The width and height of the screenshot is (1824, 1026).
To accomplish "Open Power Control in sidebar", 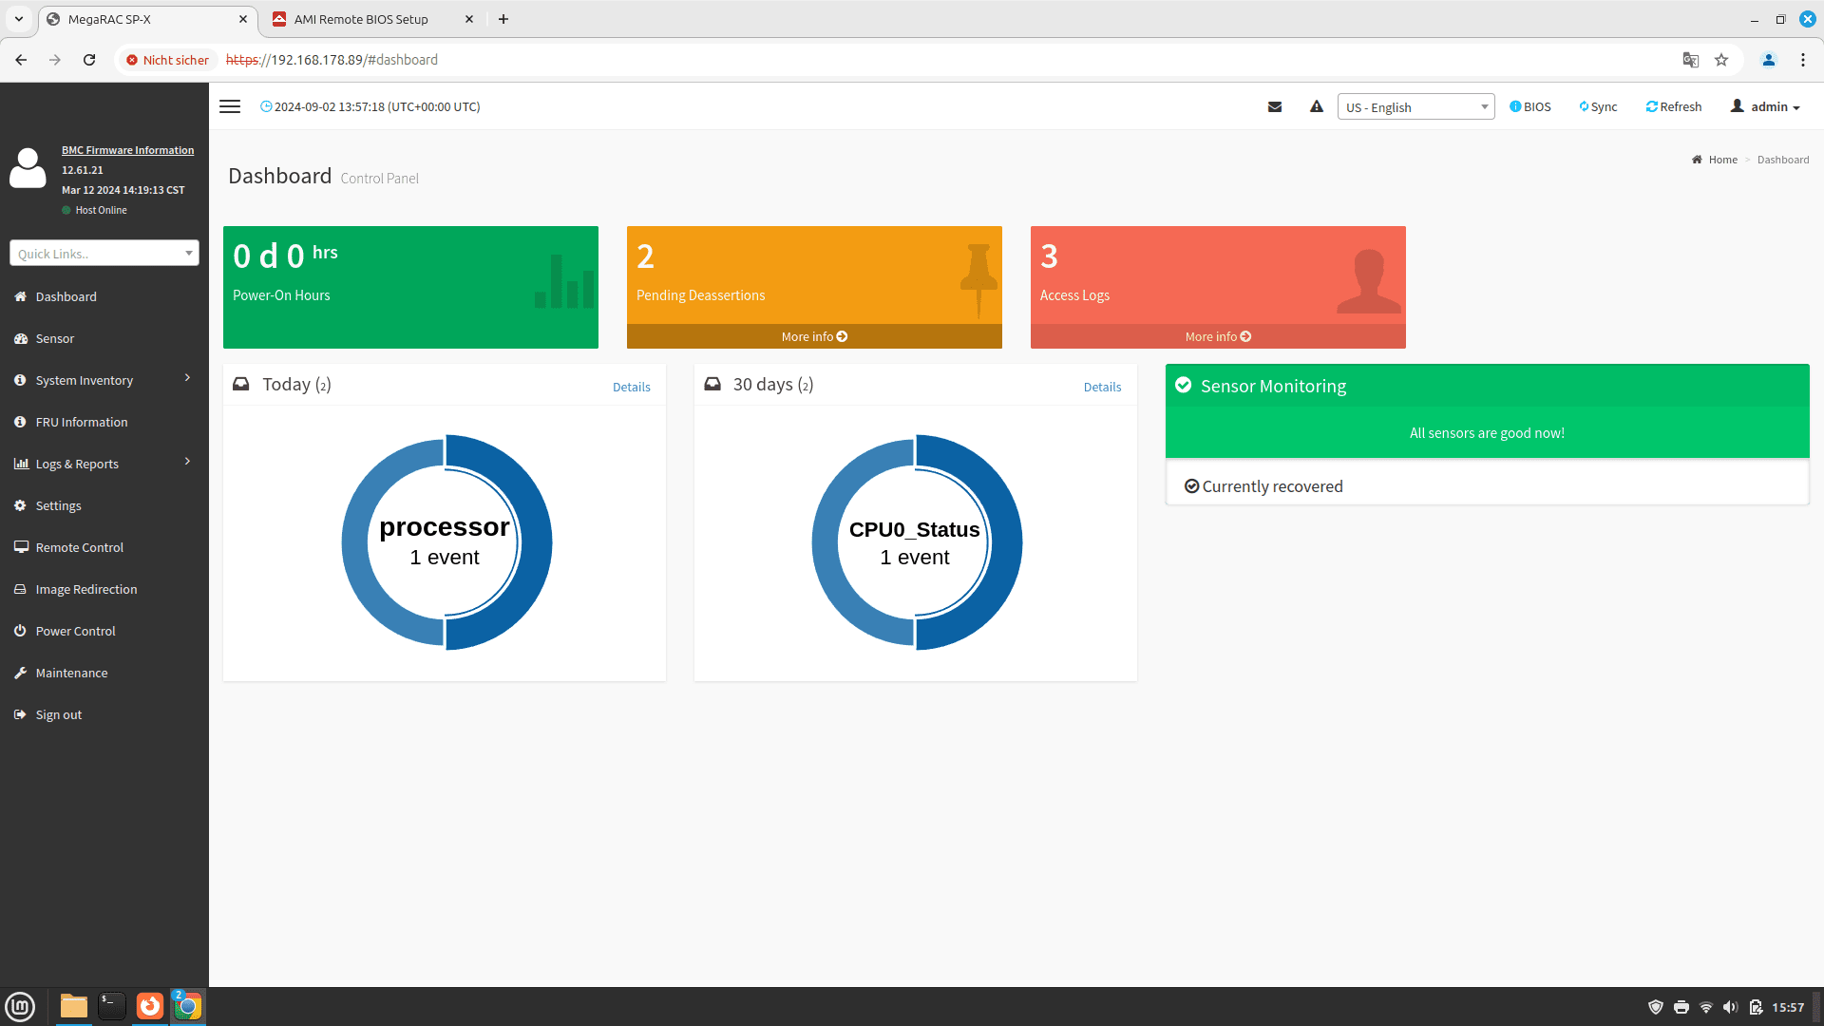I will coord(75,631).
